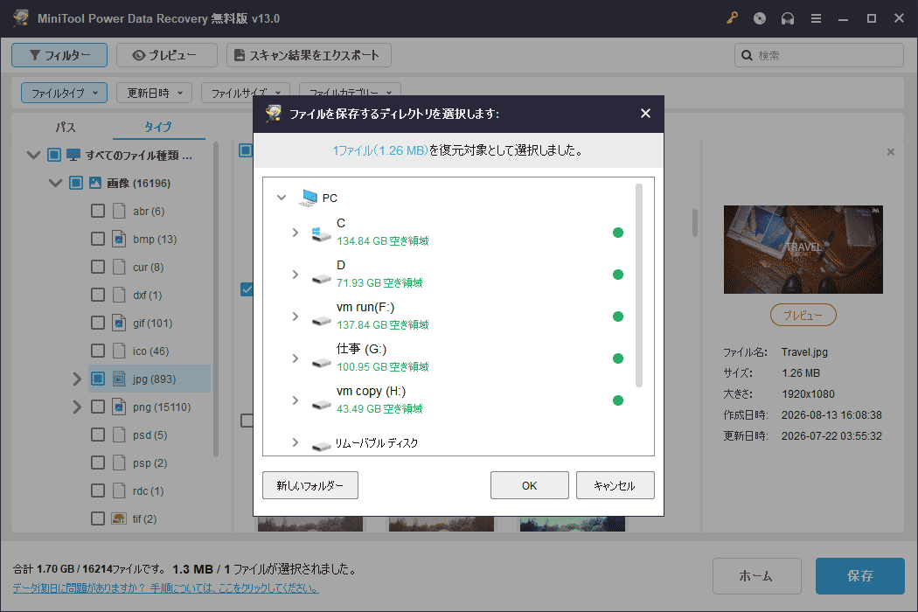The image size is (918, 612).
Task: Click the orange プレビュー button under thumbnail
Action: [803, 315]
